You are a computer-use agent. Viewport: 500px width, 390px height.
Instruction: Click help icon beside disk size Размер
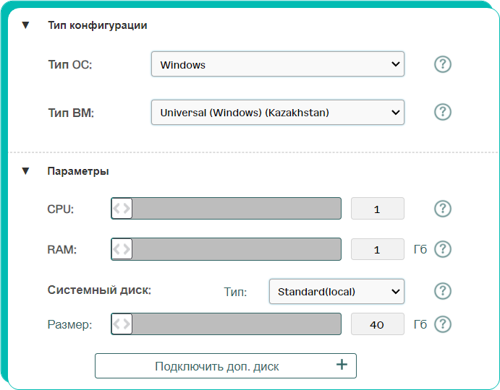443,324
